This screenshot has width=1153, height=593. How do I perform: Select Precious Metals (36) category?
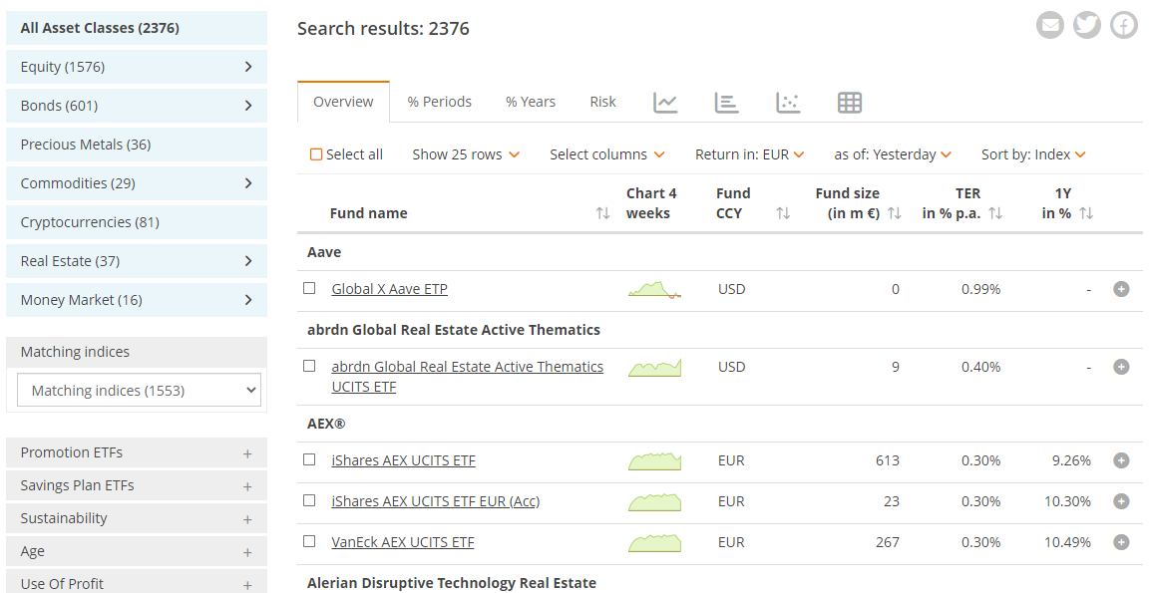click(137, 145)
